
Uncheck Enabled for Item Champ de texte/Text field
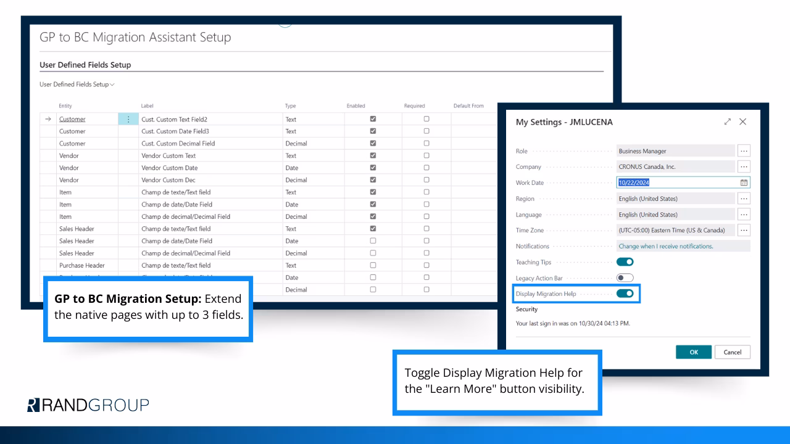(373, 192)
